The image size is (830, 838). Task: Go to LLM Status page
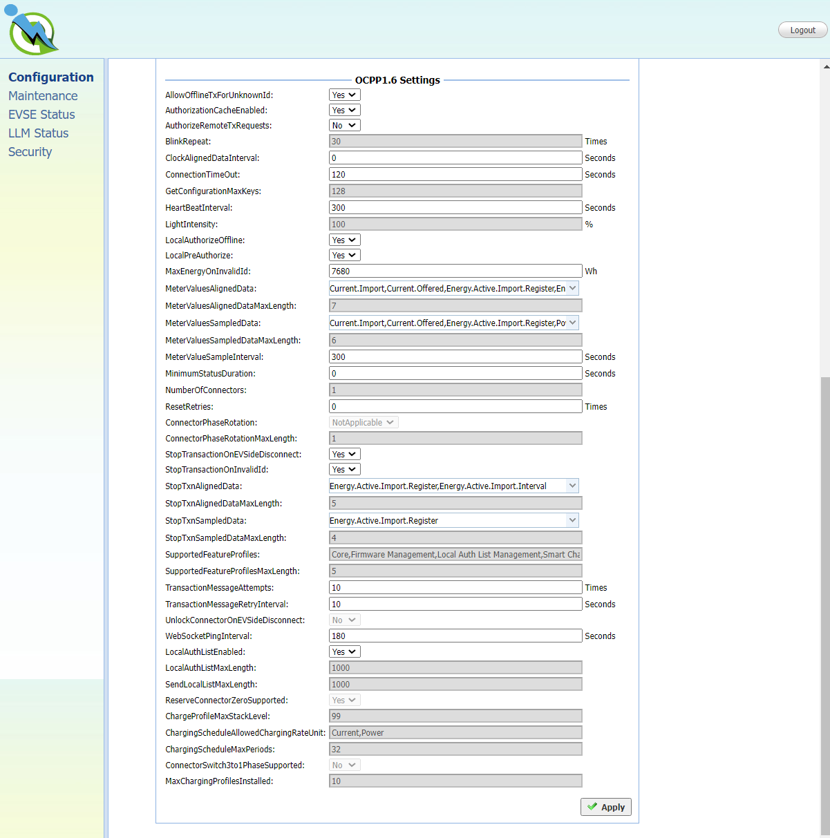tap(39, 133)
